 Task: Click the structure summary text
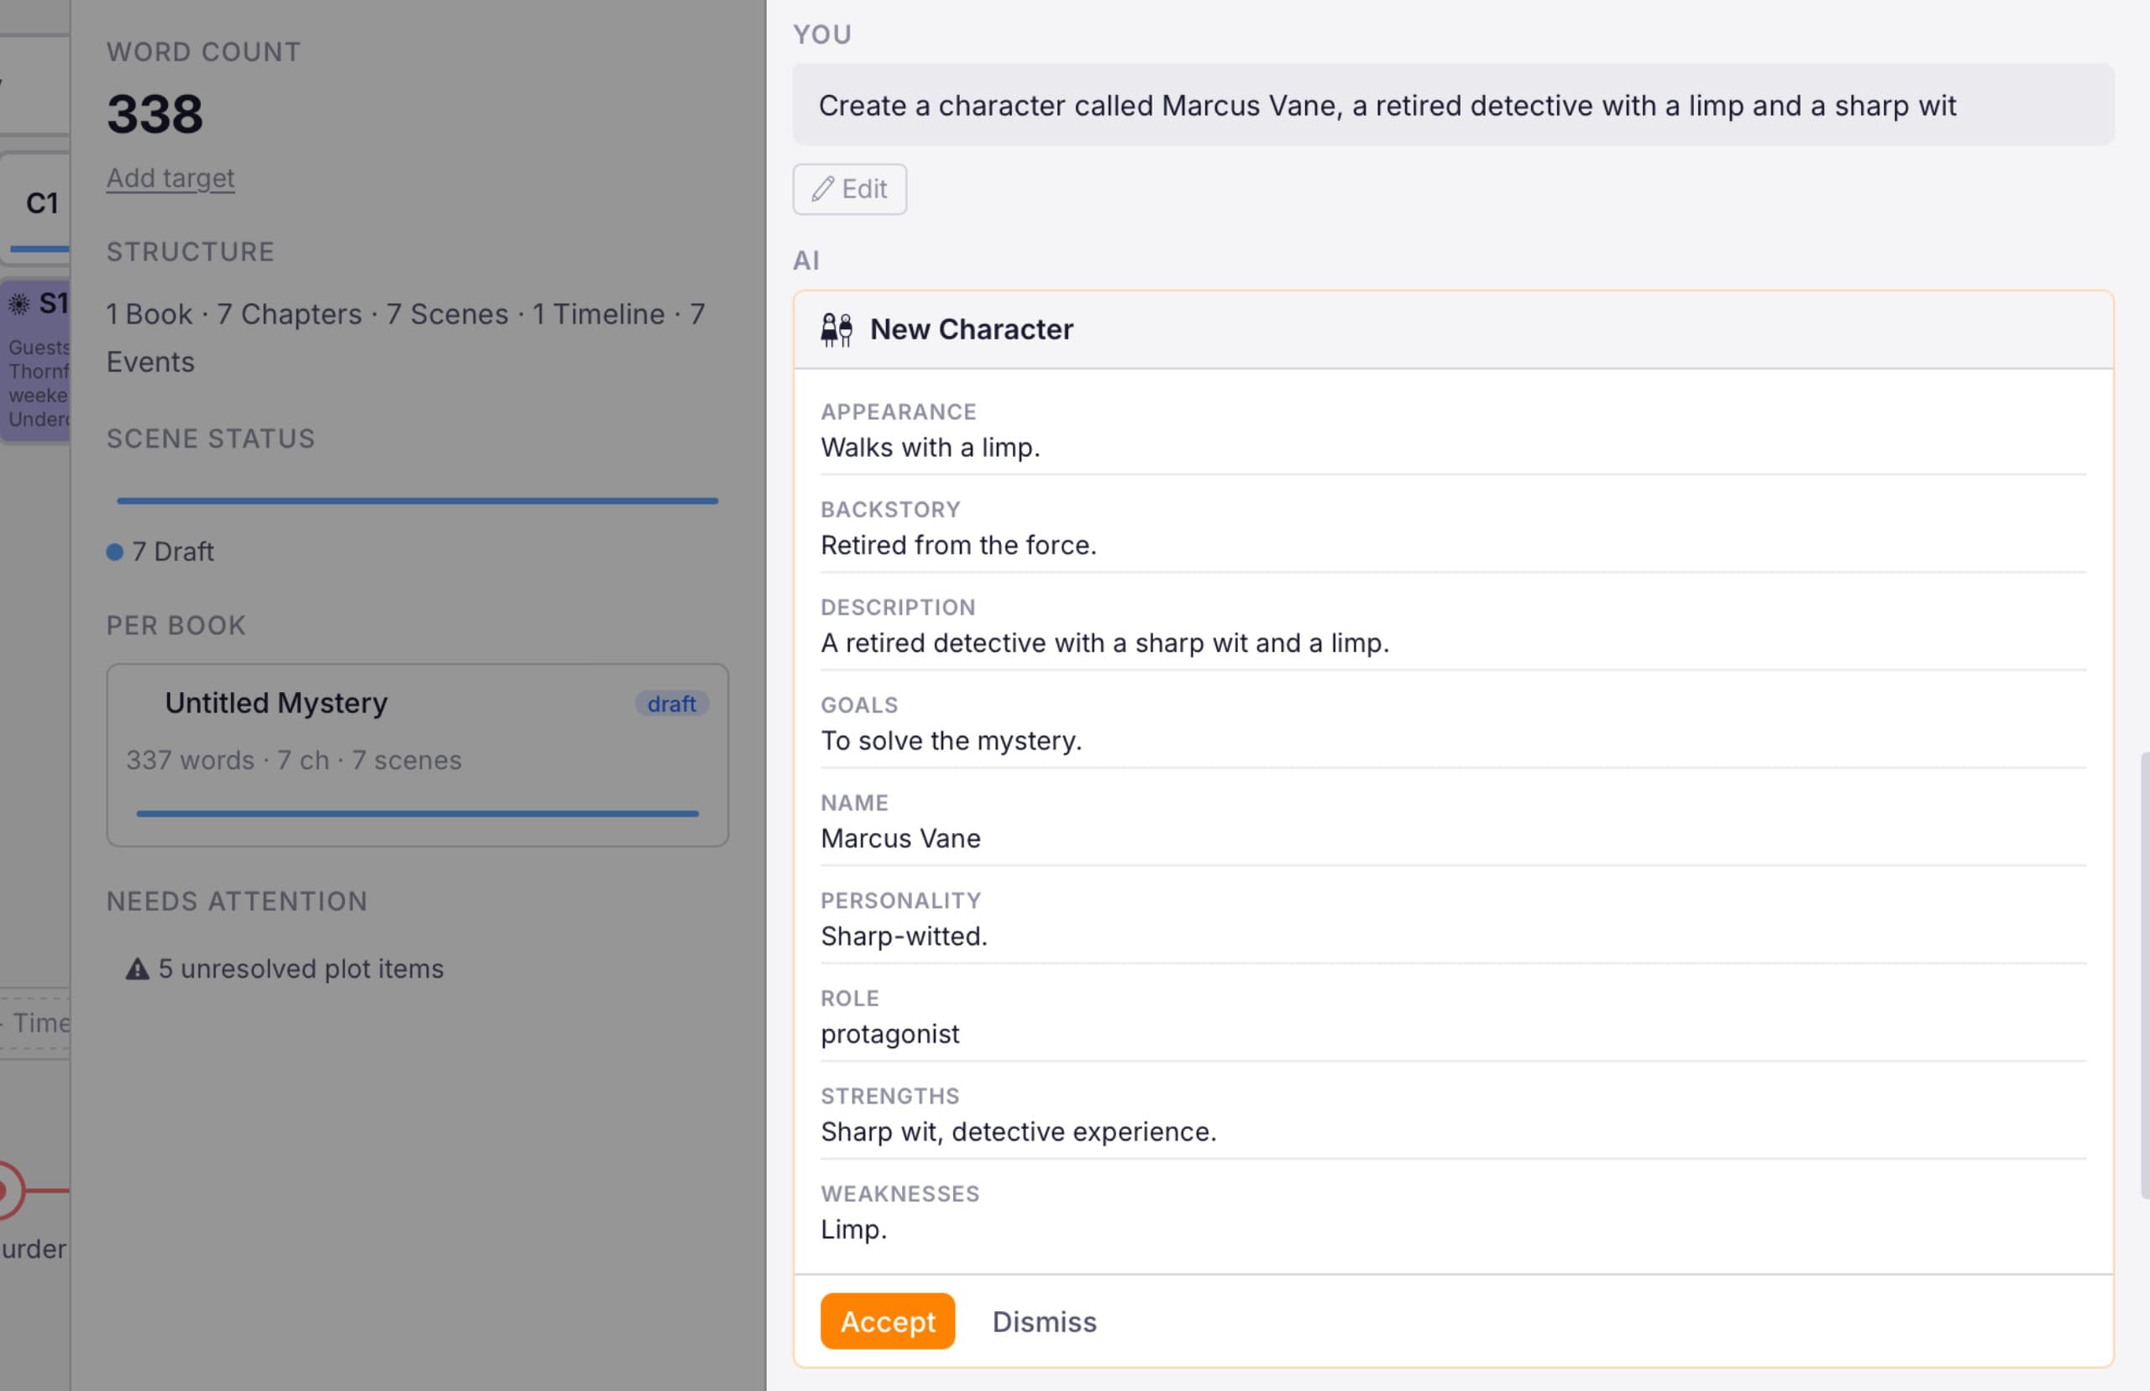[x=406, y=338]
